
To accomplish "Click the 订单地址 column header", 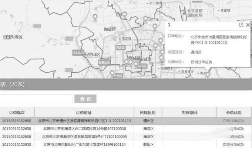I will [84, 113].
